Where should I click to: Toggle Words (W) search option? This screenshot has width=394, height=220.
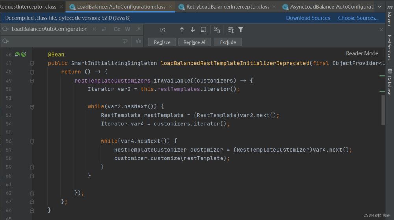tap(128, 29)
